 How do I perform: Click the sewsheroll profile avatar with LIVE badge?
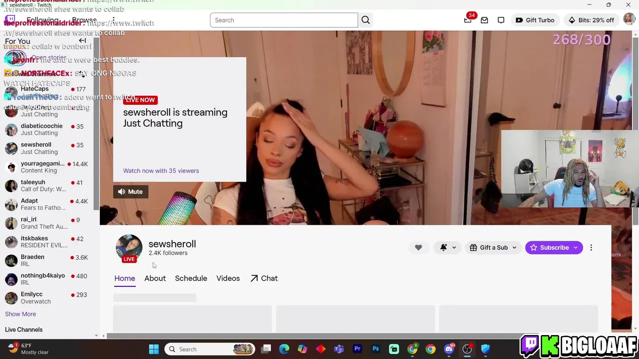129,248
